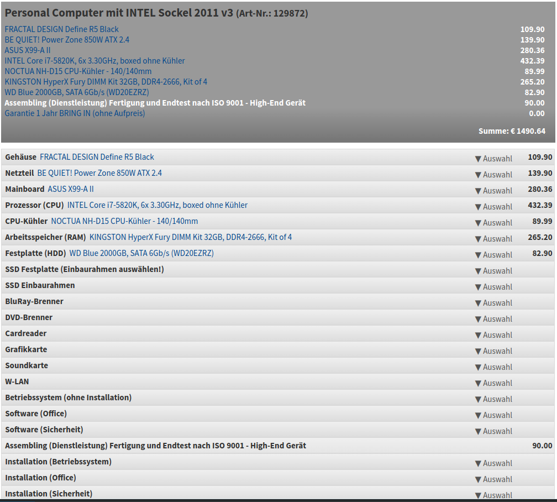Click the SSD Einbaurahmen category label
The width and height of the screenshot is (557, 502).
click(x=40, y=285)
